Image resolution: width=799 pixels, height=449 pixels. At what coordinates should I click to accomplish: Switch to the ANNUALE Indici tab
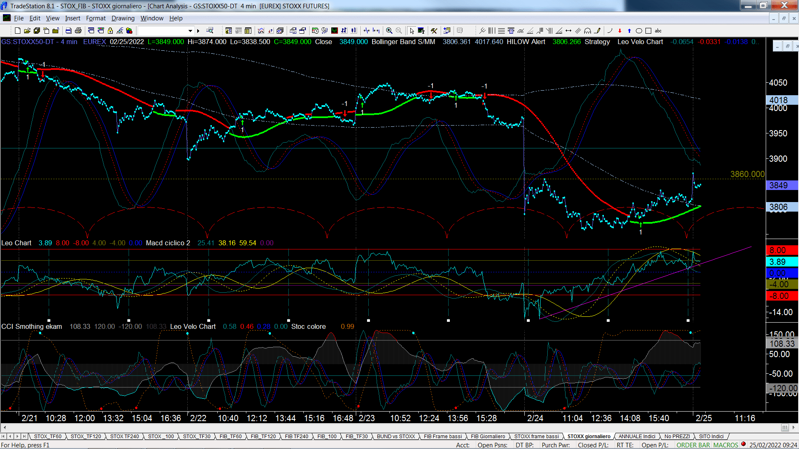coord(637,436)
